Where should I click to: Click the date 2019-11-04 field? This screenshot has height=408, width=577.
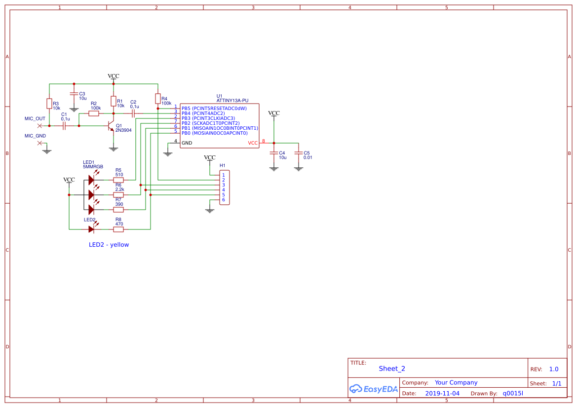coord(442,393)
